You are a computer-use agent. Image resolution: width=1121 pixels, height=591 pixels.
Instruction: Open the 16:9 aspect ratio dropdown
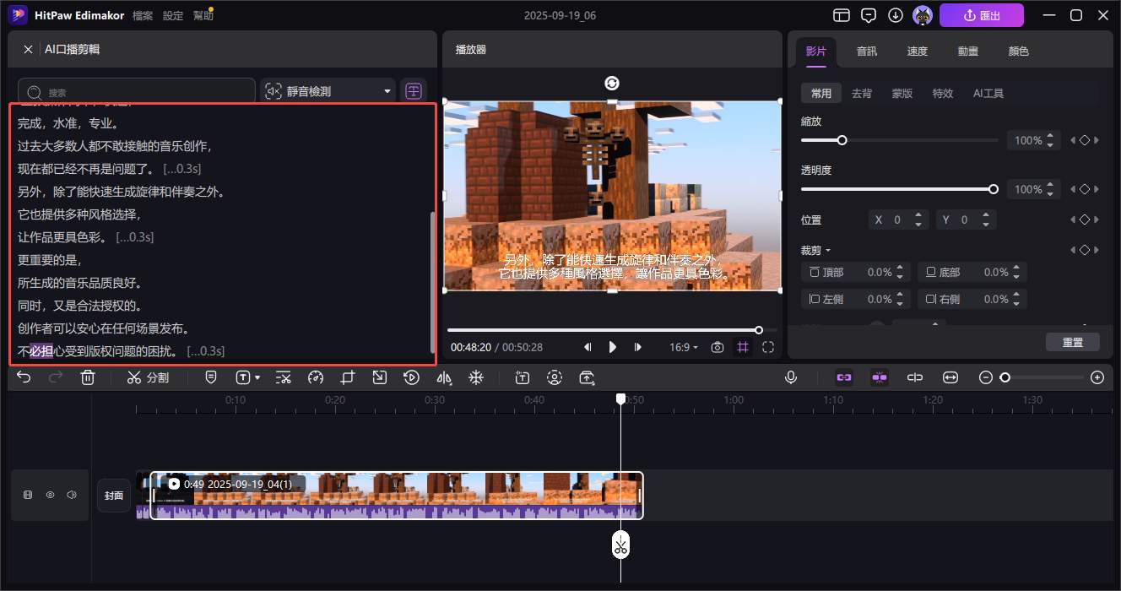coord(683,347)
